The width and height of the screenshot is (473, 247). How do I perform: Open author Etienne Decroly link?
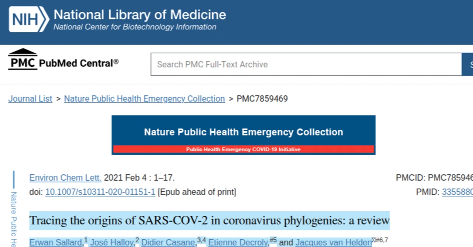pos(238,242)
